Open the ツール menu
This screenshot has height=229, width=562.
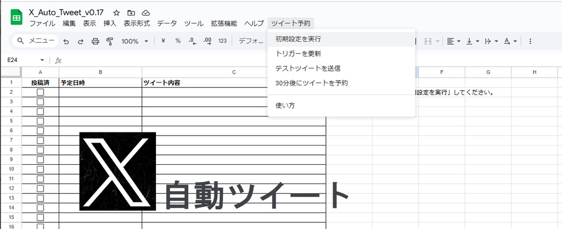tap(194, 24)
